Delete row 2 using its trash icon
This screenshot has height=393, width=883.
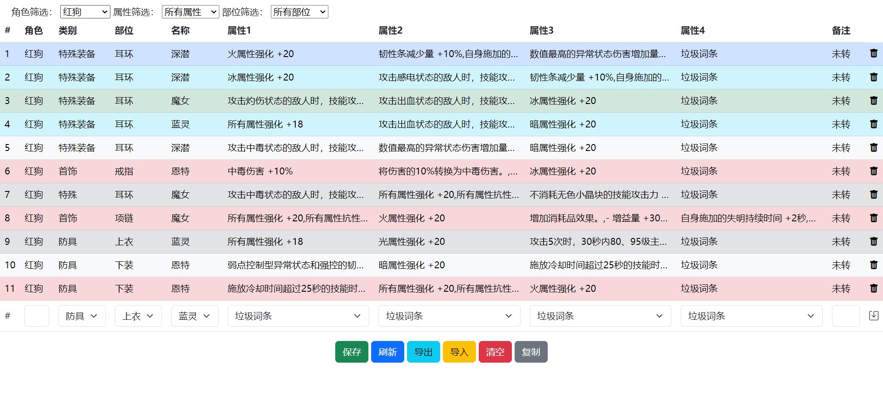[874, 77]
